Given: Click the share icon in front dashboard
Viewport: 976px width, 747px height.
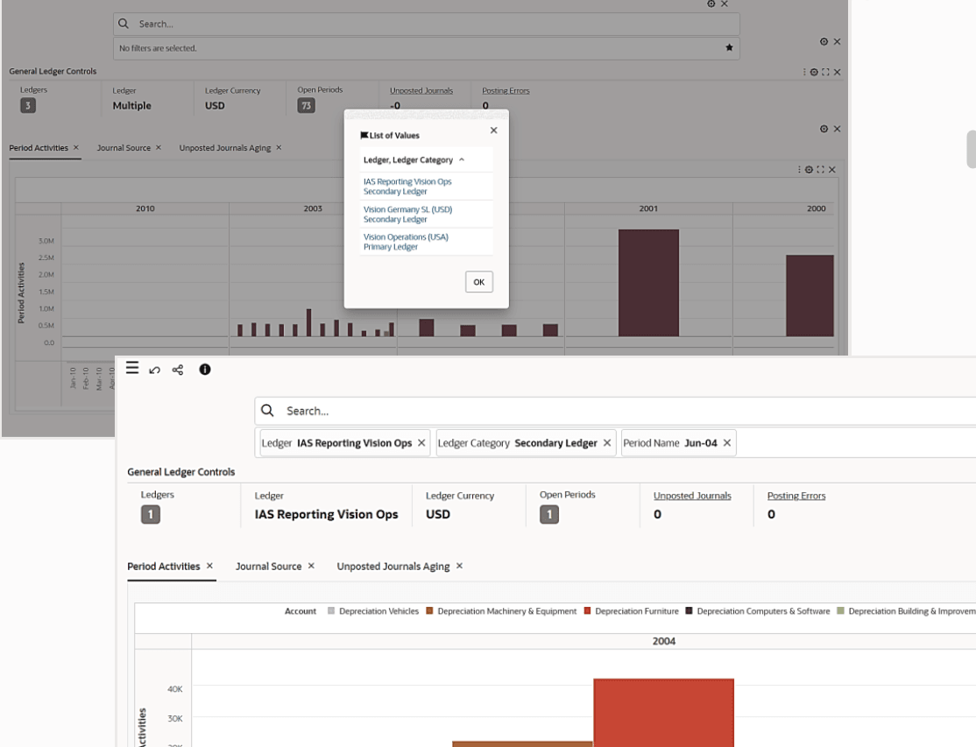Looking at the screenshot, I should (x=177, y=370).
